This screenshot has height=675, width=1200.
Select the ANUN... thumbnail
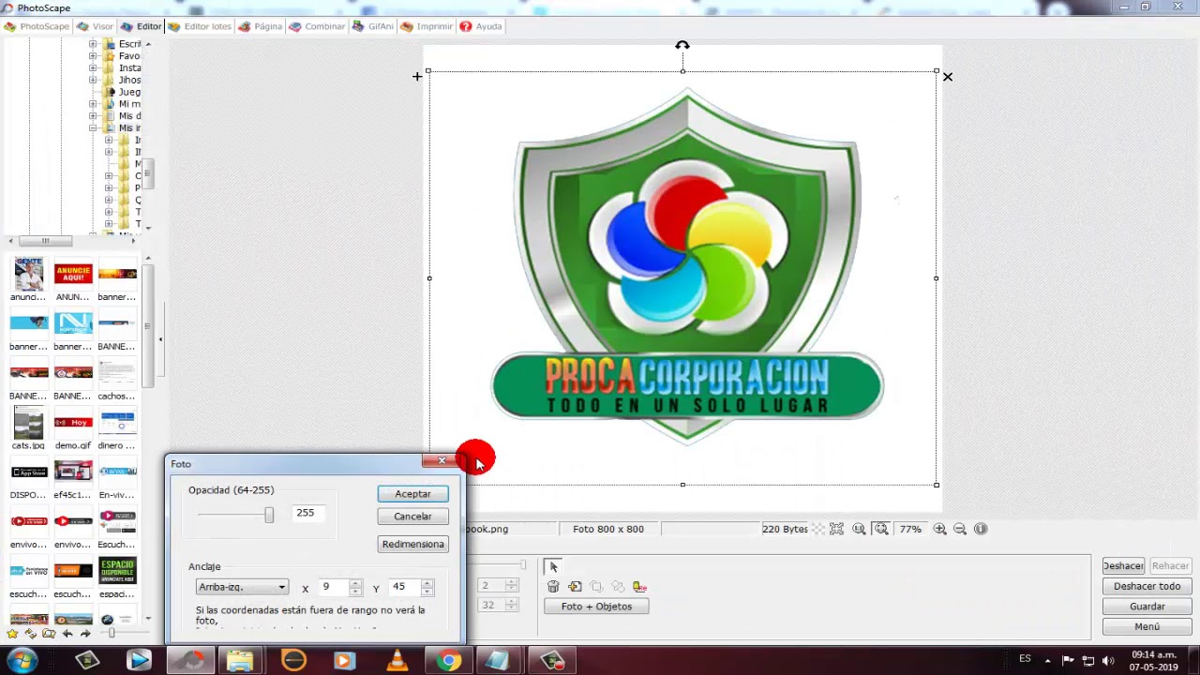73,274
